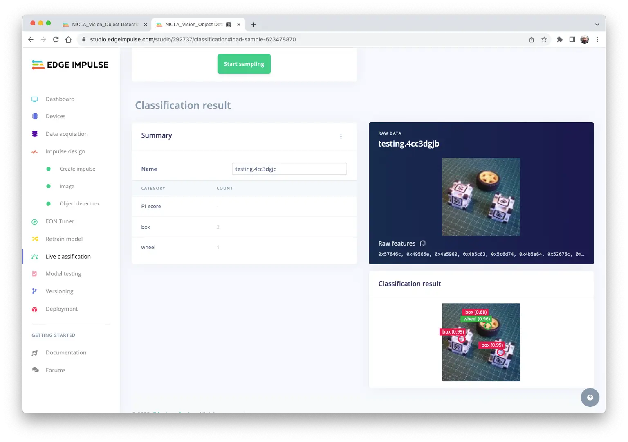Click the Edge Impulse logo
This screenshot has width=628, height=442.
click(70, 65)
